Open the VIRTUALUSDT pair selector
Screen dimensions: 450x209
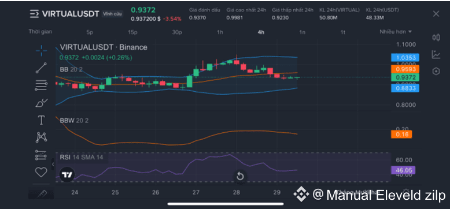tap(71, 14)
